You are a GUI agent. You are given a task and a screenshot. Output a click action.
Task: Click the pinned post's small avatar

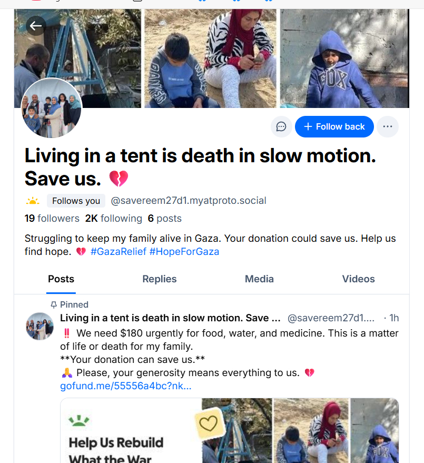(x=40, y=326)
